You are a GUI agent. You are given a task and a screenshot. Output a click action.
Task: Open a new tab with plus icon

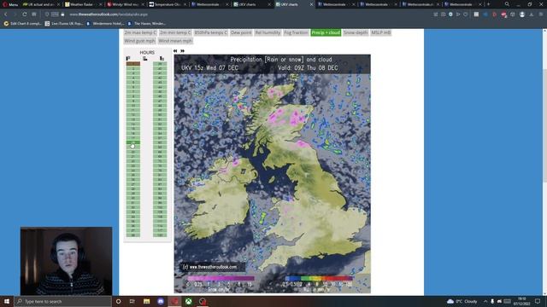488,4
